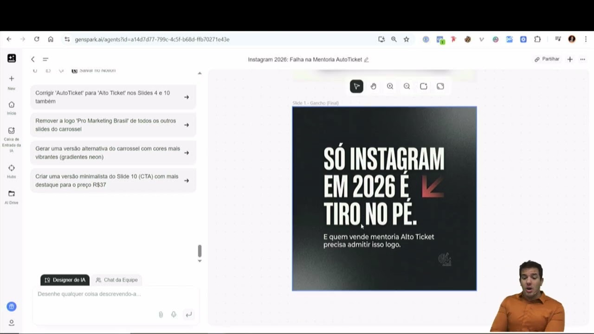The image size is (594, 334).
Task: Add a new frame with sparkle square tool
Action: (424, 86)
